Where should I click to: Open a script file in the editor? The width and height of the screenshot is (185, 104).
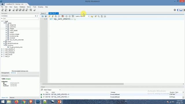(x=42, y=16)
